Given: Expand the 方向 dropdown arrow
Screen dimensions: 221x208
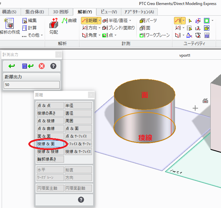Looking at the screenshot, I should (x=100, y=28).
